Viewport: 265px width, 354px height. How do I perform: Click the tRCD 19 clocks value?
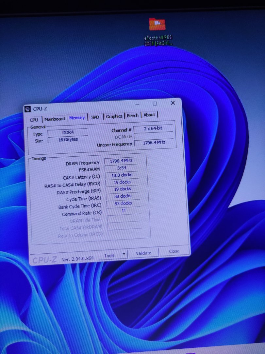tap(122, 182)
